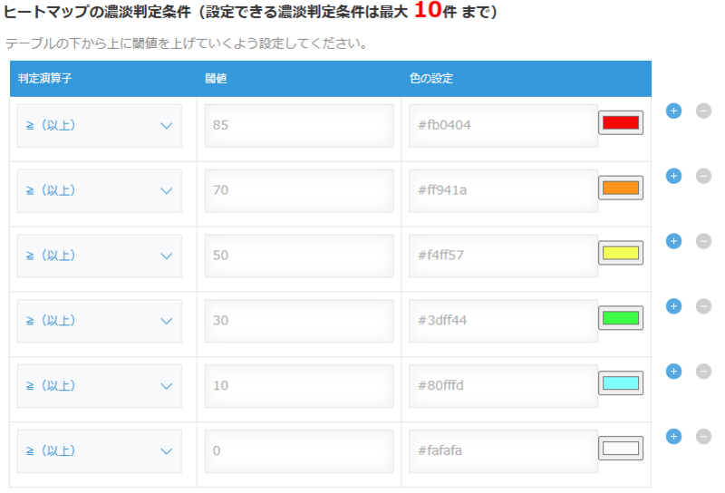Open the yellow color swatch picker

[621, 253]
